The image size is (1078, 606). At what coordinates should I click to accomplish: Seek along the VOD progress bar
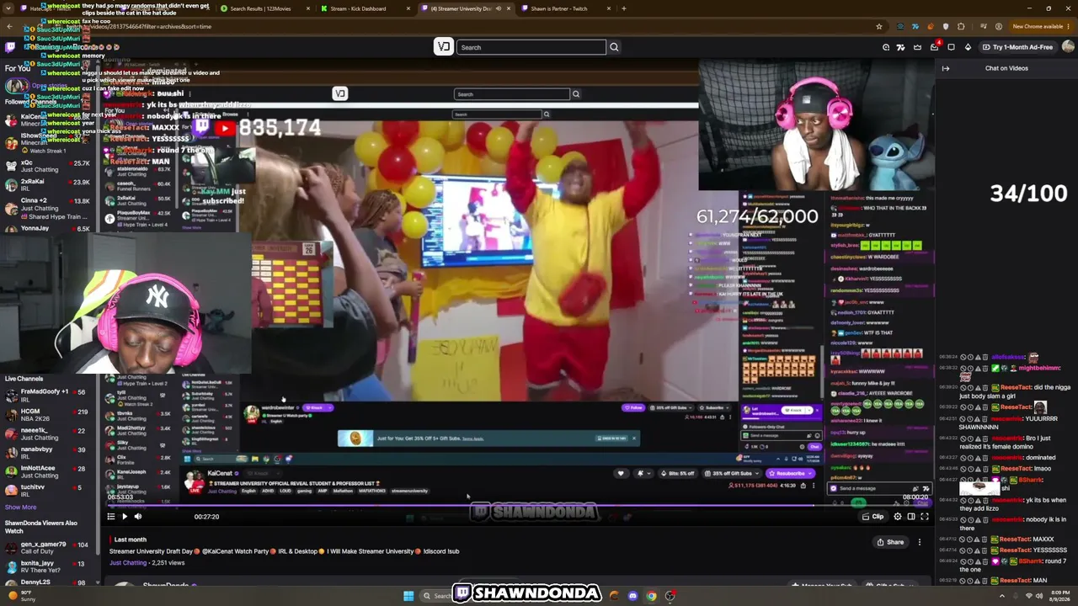(x=517, y=507)
